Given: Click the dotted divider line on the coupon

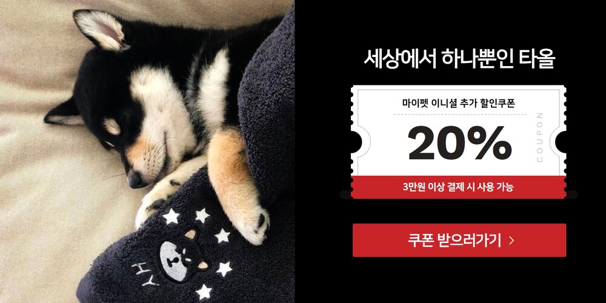Looking at the screenshot, I should click(460, 115).
